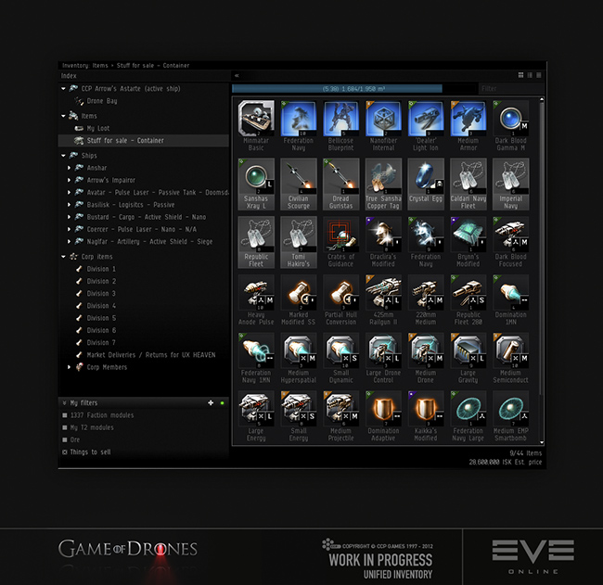Select the 'Dealer' Light Ion blueprint
The width and height of the screenshot is (603, 585).
click(426, 119)
